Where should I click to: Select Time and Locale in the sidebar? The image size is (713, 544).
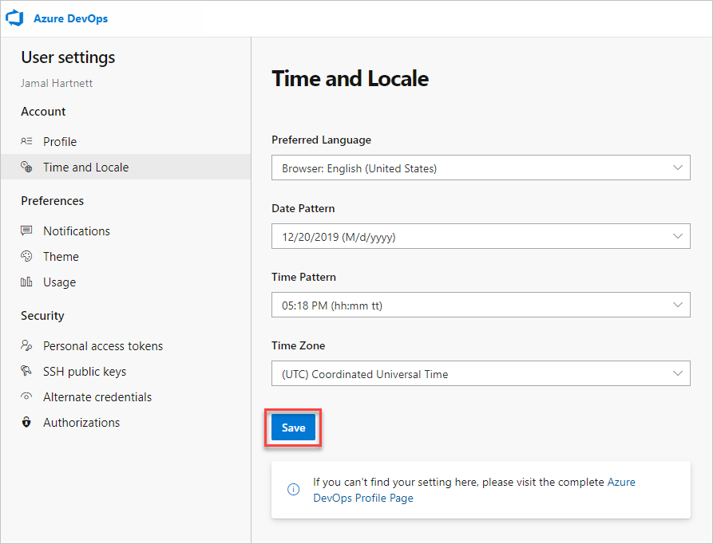125,167
